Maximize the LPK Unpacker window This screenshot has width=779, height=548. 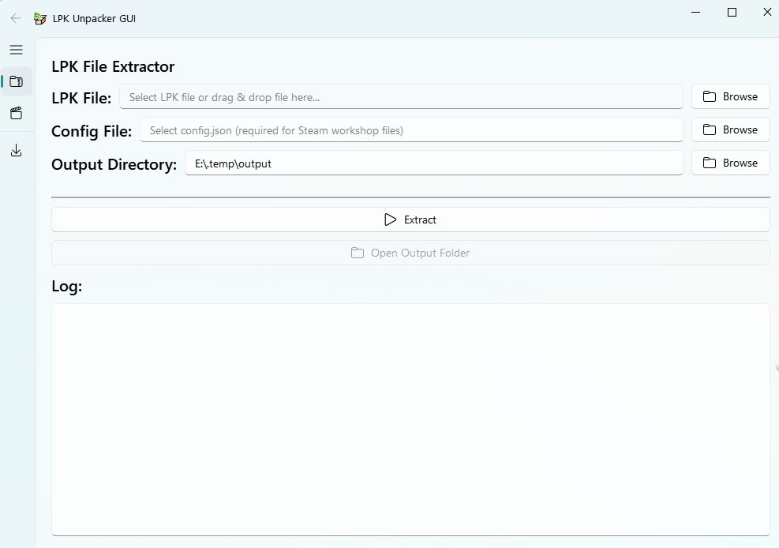[732, 13]
